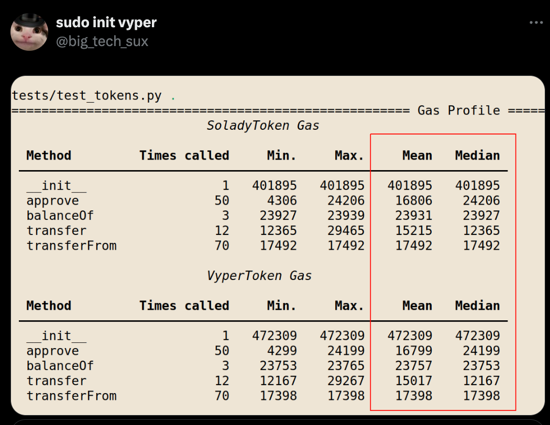Screen dimensions: 550x425
Task: Select the VyperToken balanceOf Mean value 23757
Action: point(414,366)
